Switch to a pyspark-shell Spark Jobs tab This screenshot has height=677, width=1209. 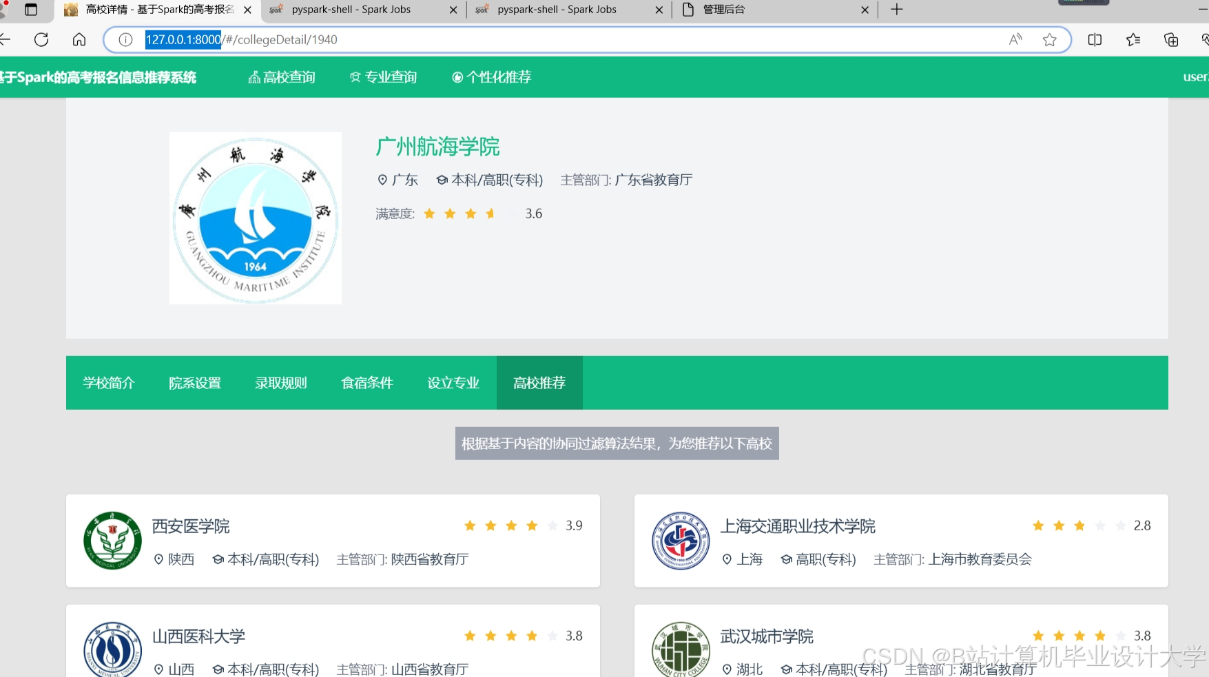(351, 10)
